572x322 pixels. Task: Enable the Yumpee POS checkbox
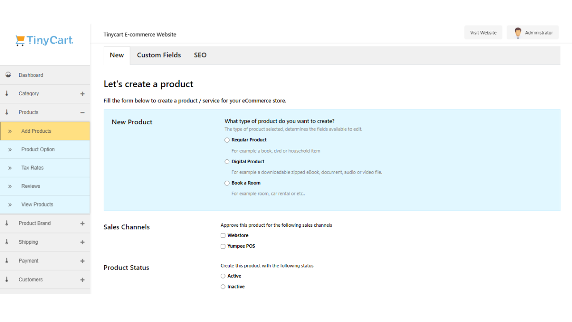223,246
